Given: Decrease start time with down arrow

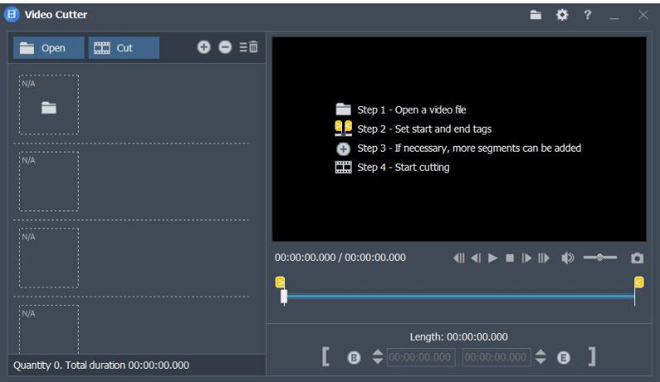Looking at the screenshot, I should point(378,361).
